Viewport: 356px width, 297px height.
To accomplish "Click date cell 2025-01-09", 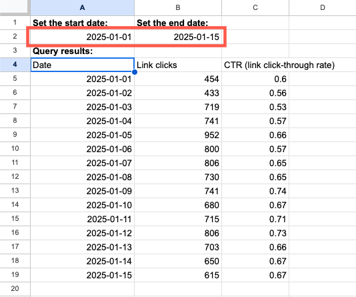I will (83, 191).
